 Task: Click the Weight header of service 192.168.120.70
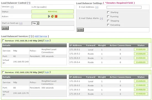[102, 77]
